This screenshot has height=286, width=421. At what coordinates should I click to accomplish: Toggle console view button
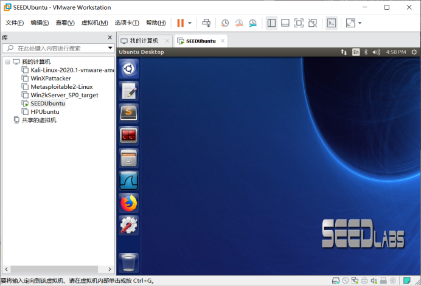click(332, 23)
